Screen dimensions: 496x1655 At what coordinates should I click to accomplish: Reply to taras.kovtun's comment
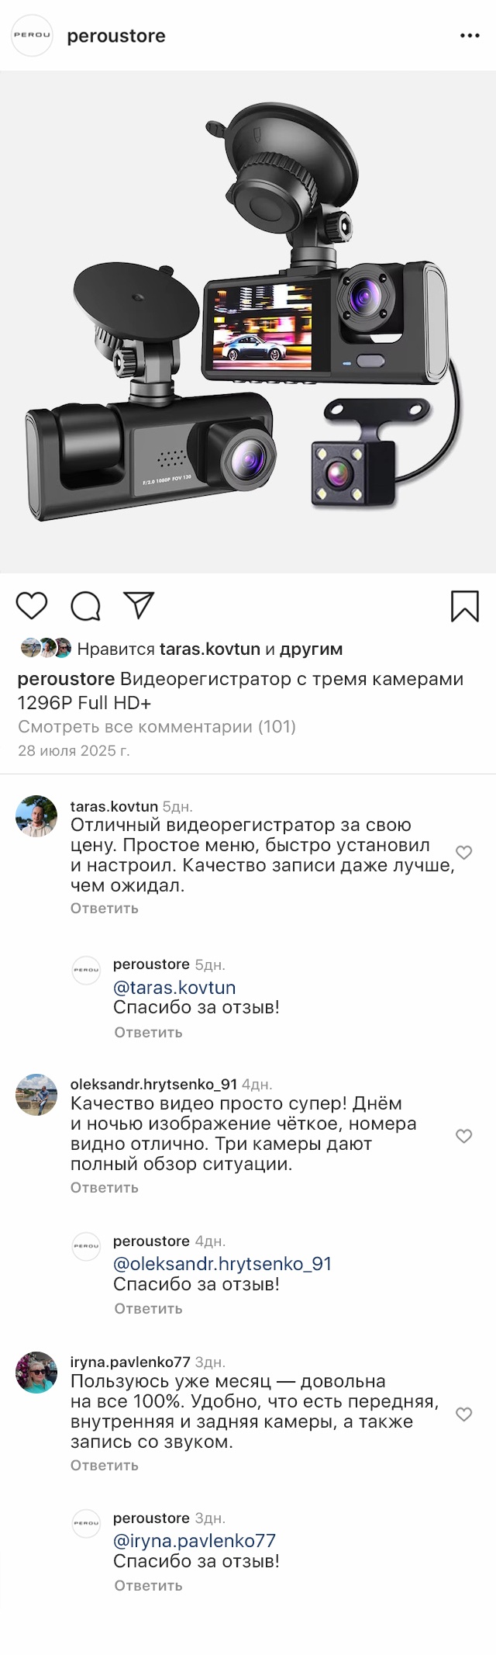point(105,908)
